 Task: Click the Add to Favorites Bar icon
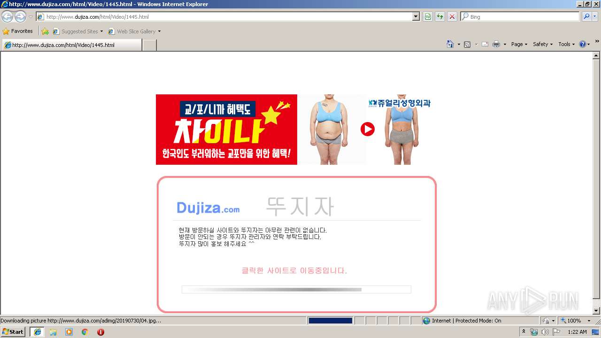click(45, 31)
